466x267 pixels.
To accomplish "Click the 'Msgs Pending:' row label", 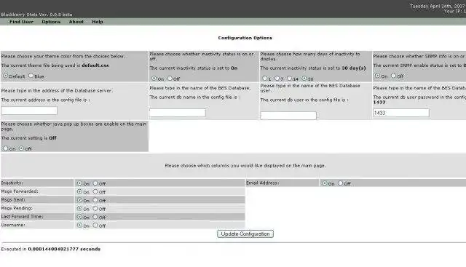I will pyautogui.click(x=17, y=208).
